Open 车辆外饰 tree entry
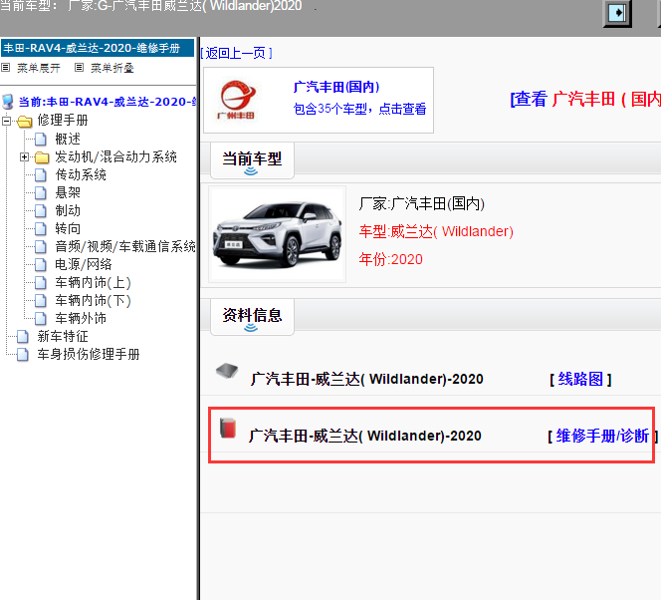 click(x=81, y=319)
